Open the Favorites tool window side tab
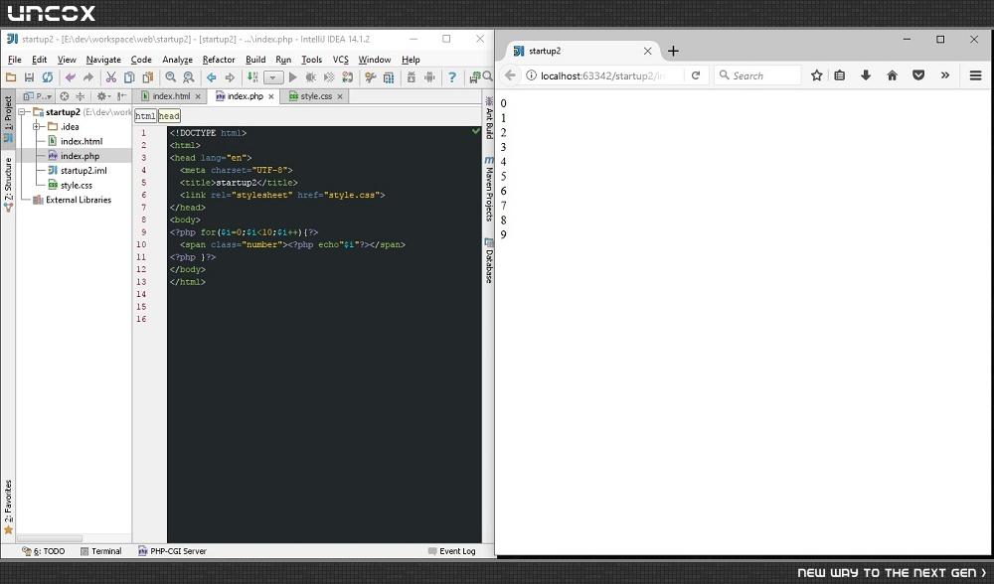Viewport: 994px width, 584px height. [x=8, y=507]
